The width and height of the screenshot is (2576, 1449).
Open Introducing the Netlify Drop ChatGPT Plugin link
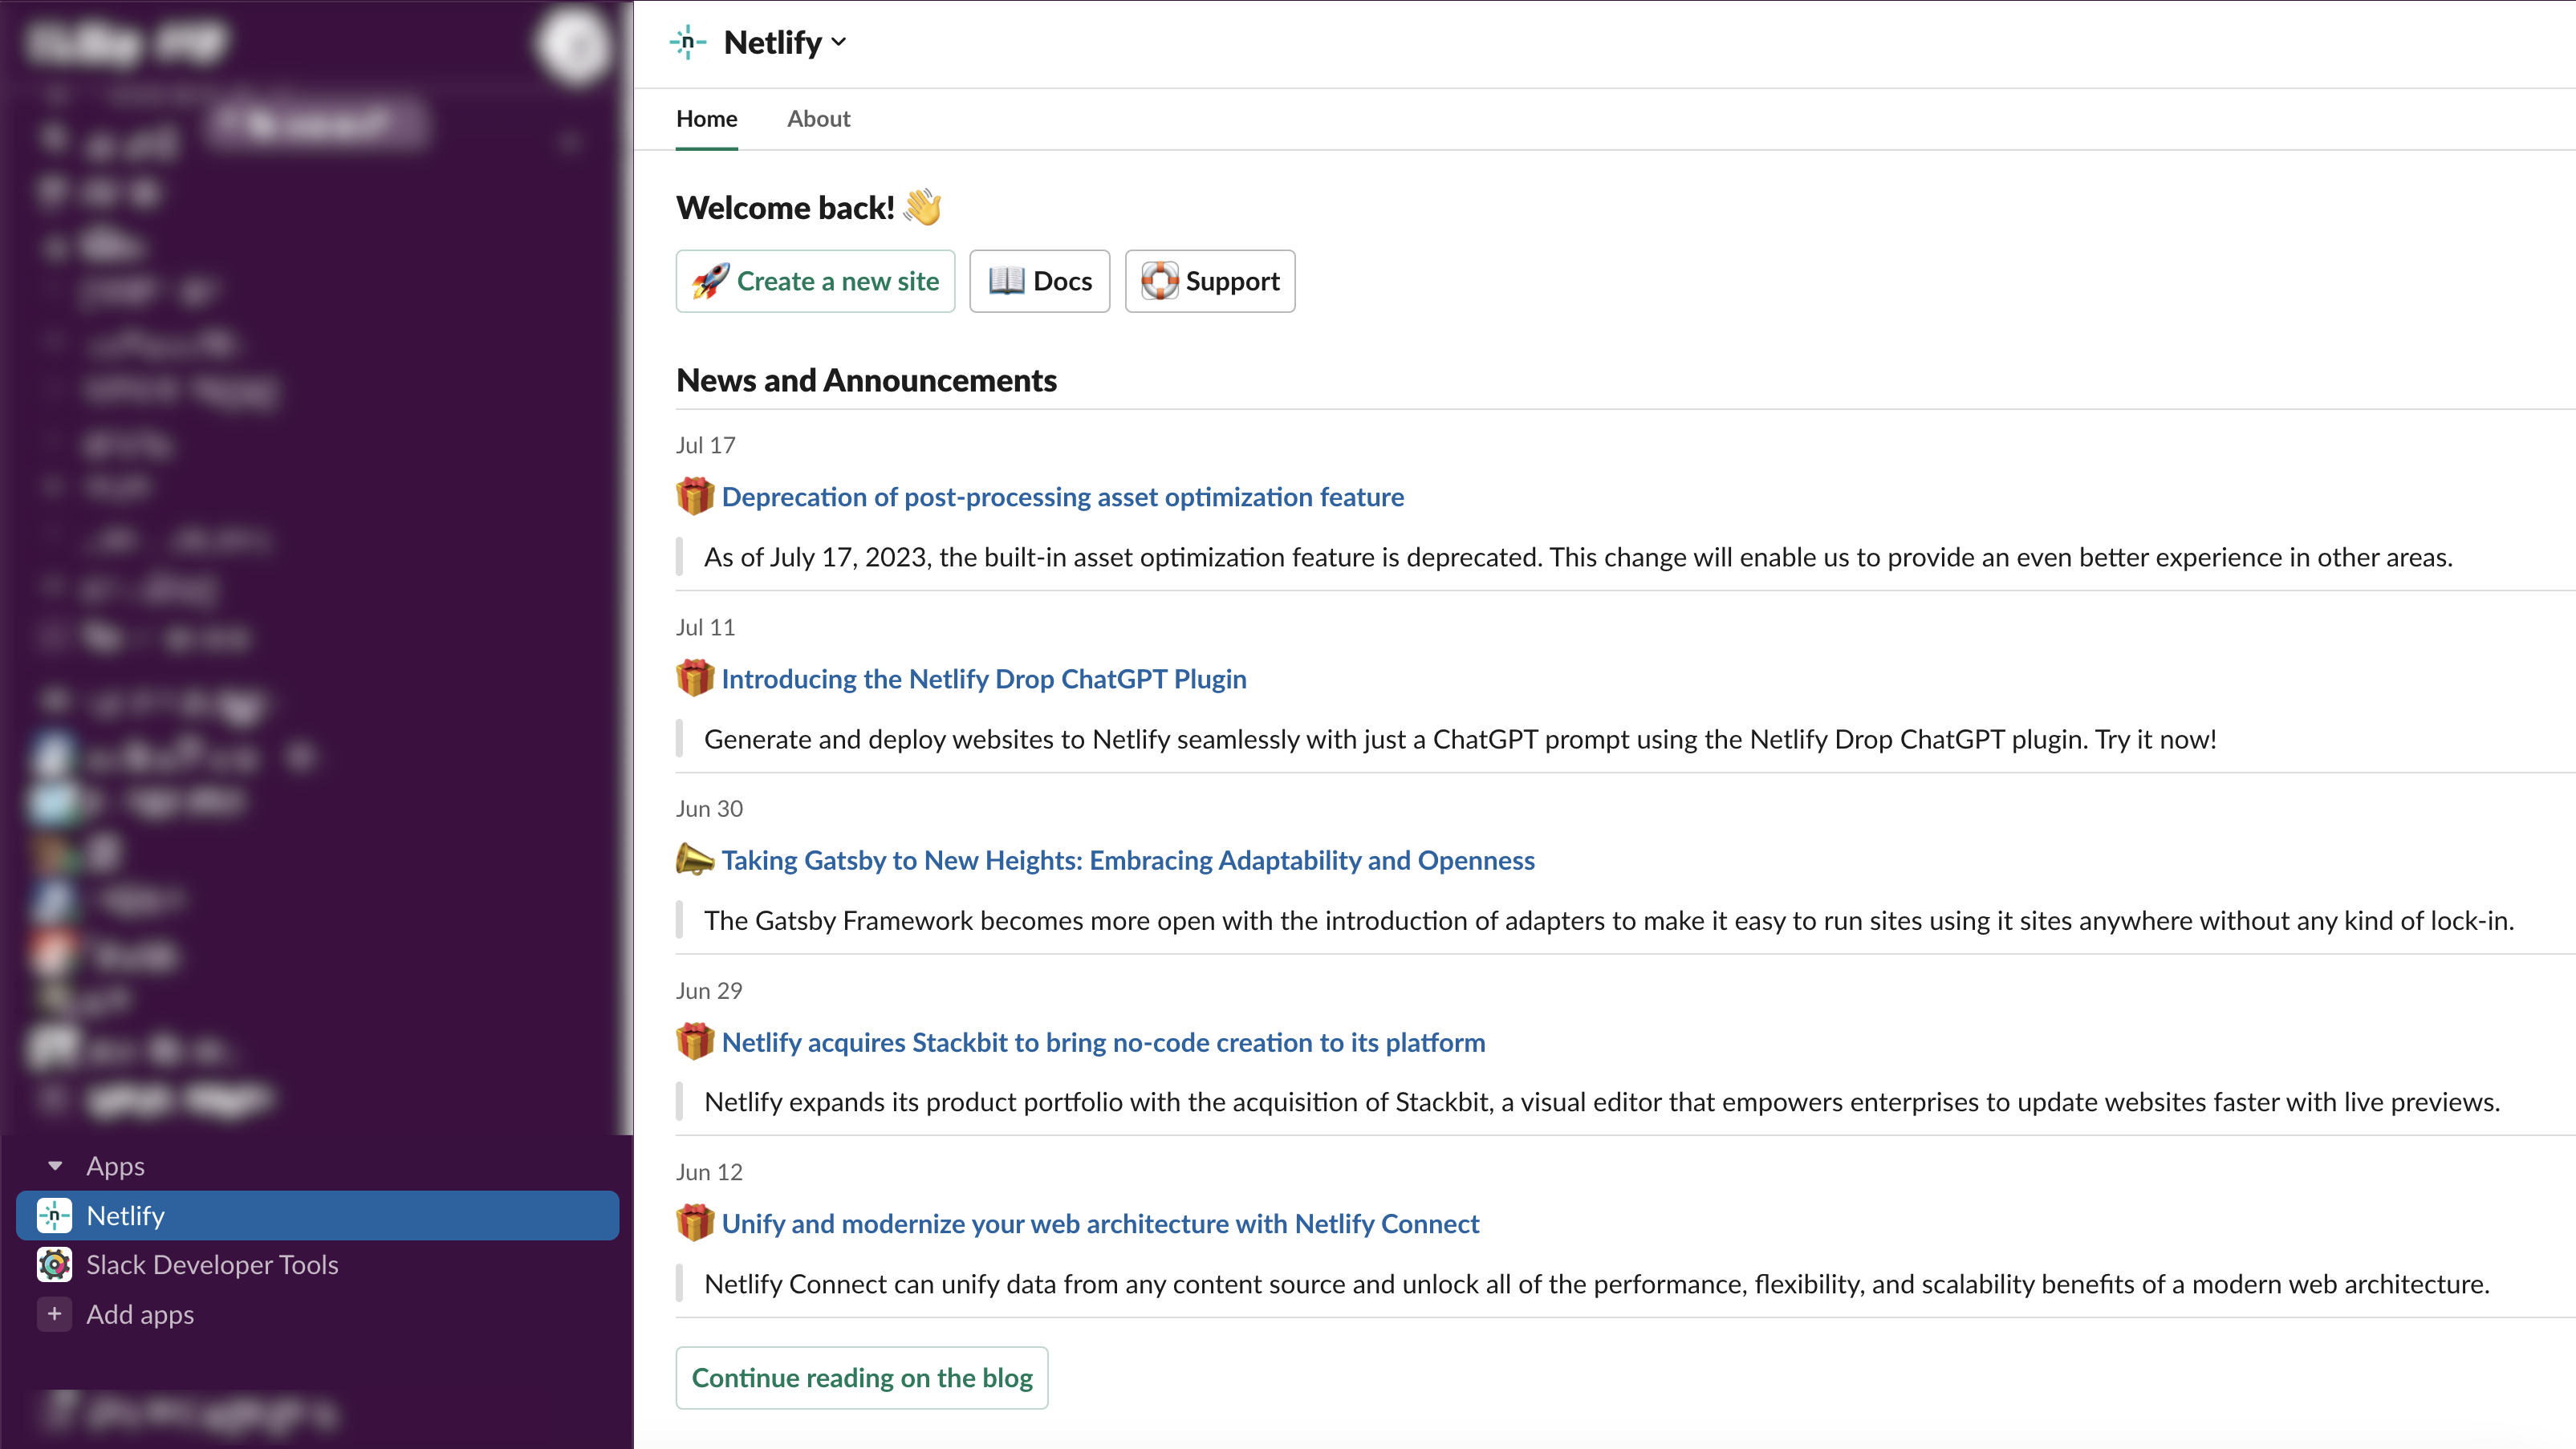tap(984, 679)
